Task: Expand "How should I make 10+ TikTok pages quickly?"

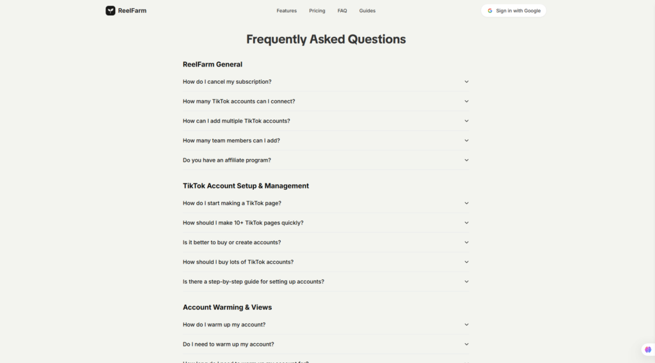Action: [326, 223]
